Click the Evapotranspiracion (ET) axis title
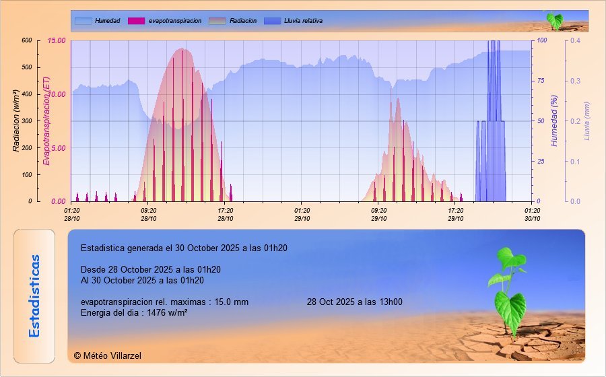The height and width of the screenshot is (377, 606). tap(46, 121)
